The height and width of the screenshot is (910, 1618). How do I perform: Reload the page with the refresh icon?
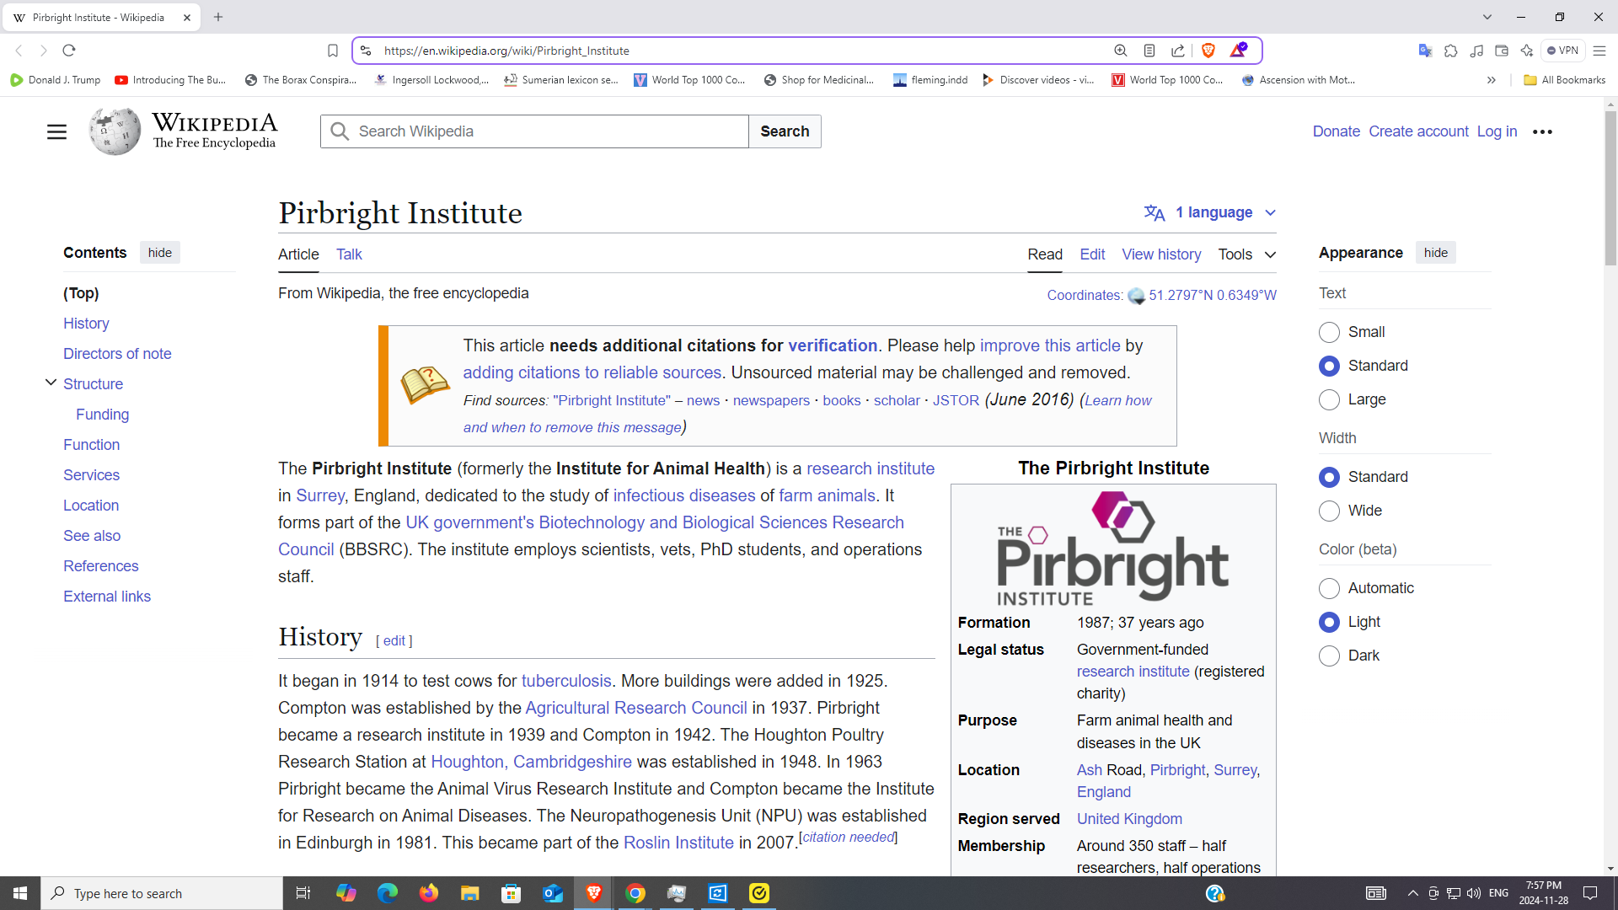click(x=69, y=51)
